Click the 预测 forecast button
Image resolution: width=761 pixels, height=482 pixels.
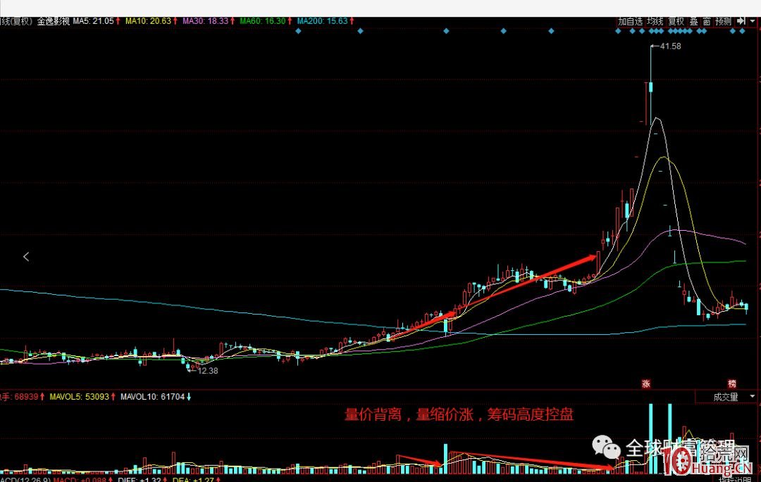click(x=723, y=21)
